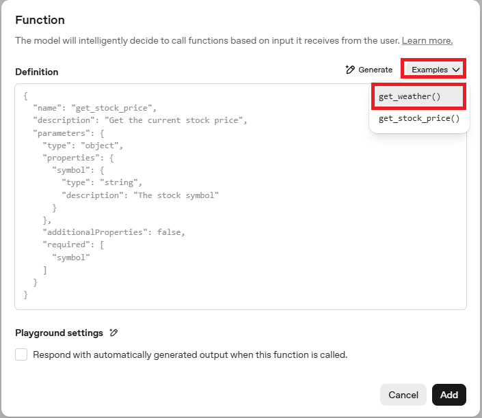Click the Function dialog title
This screenshot has height=418, width=482.
40,20
